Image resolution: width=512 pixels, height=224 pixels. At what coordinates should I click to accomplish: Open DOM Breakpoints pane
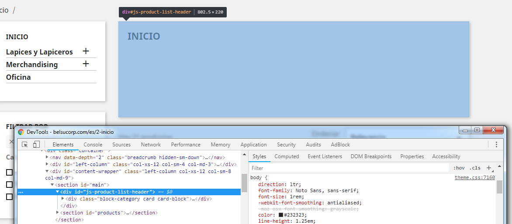point(371,156)
